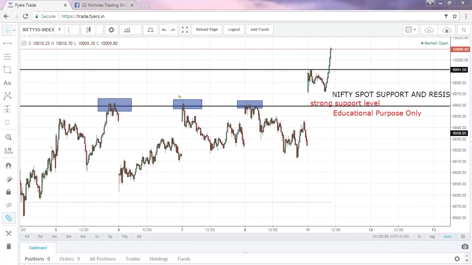The width and height of the screenshot is (472, 265).
Task: Select the 3m time range
Action: [x=69, y=236]
